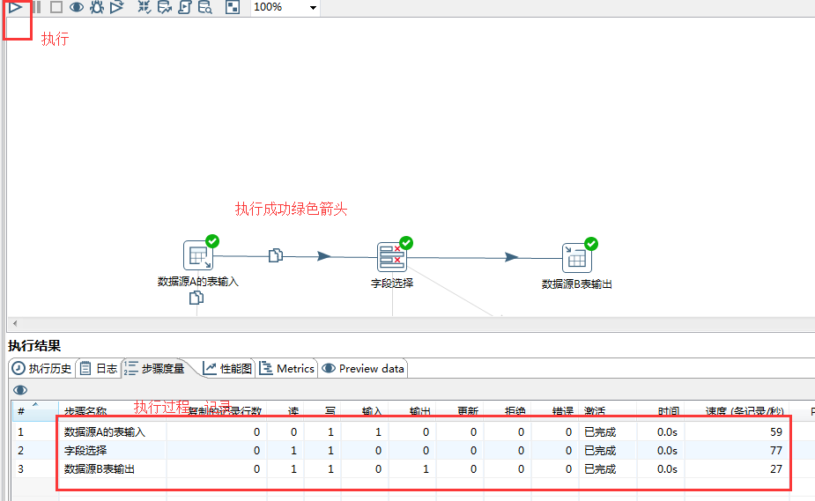The width and height of the screenshot is (815, 501).
Task: Preview the transformation with the toolbar eye icon
Action: pos(77,7)
